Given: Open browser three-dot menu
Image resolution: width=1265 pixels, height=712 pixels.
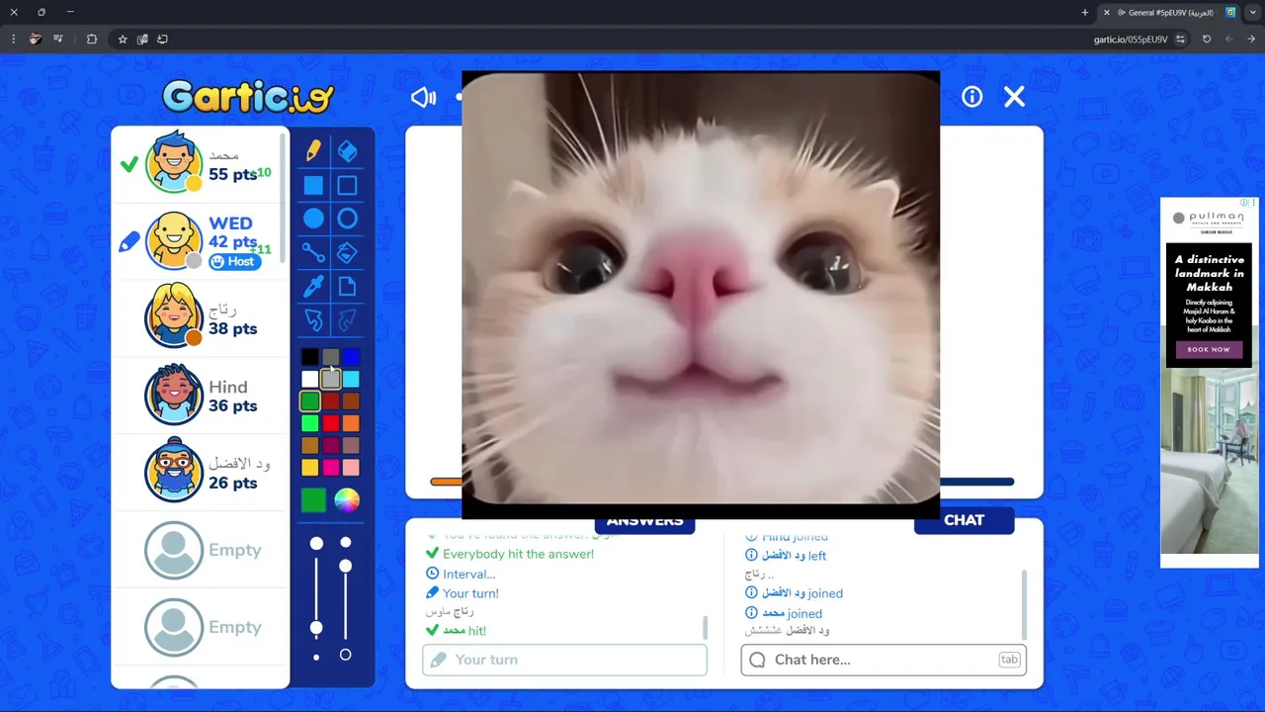Looking at the screenshot, I should point(13,40).
